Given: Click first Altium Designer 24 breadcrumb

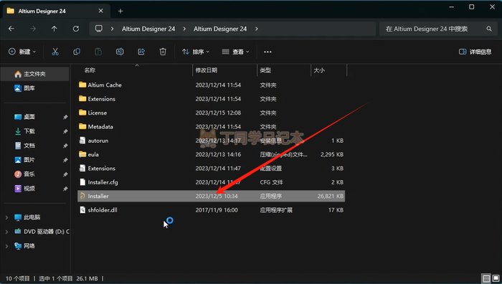Looking at the screenshot, I should (x=148, y=29).
